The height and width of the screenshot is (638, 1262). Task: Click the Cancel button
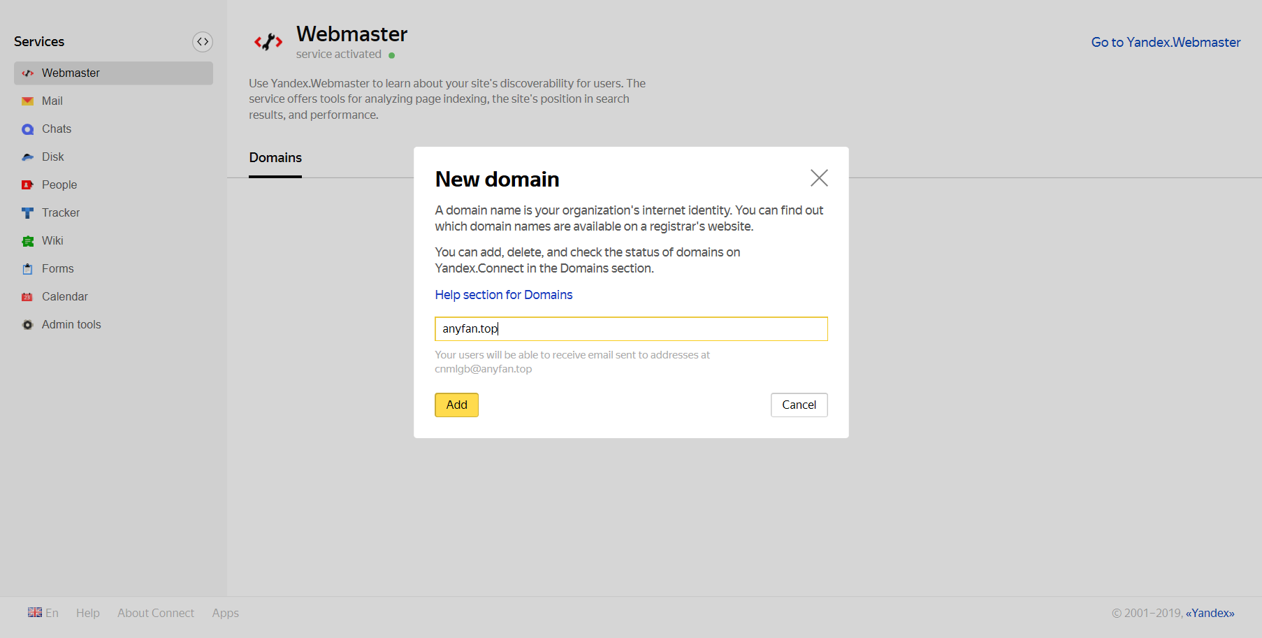799,405
